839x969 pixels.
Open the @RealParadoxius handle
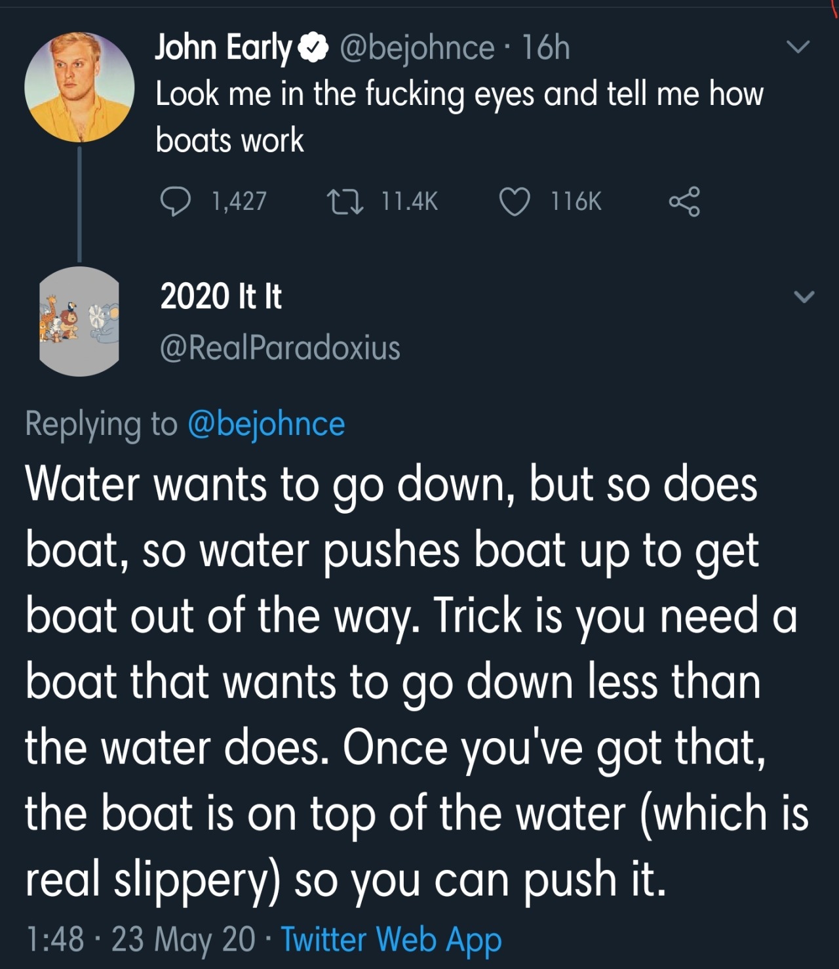pos(280,347)
